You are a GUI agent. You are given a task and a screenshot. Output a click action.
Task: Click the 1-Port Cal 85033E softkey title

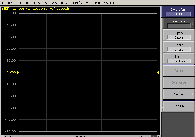coord(178,12)
